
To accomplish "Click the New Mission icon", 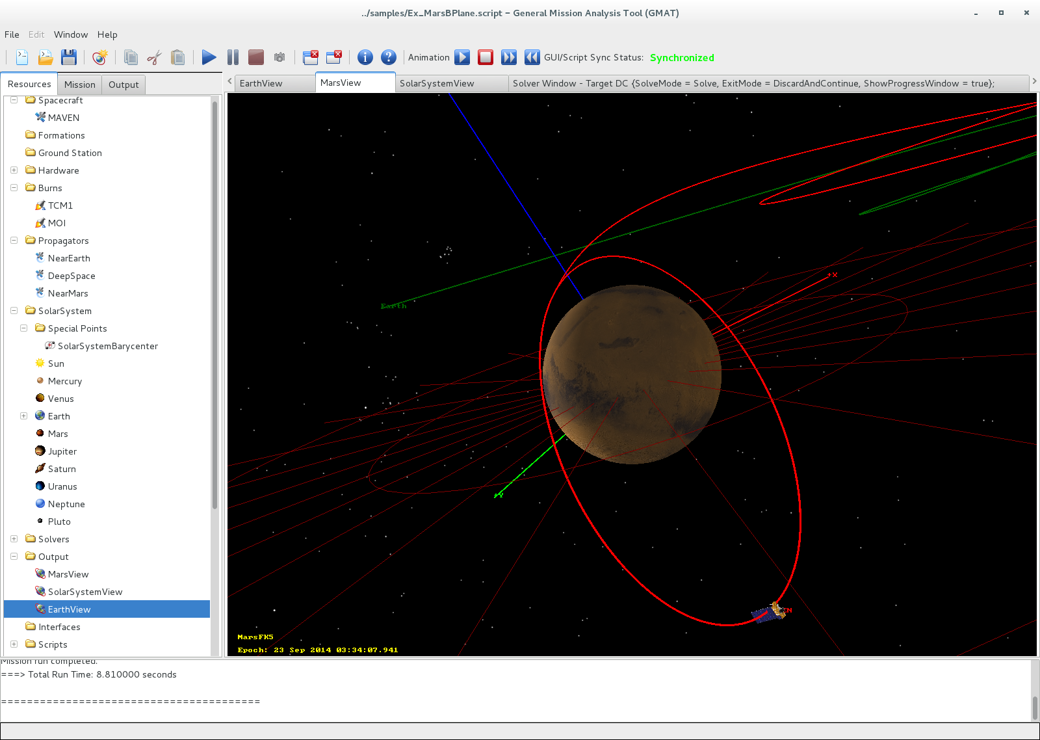I will (99, 57).
